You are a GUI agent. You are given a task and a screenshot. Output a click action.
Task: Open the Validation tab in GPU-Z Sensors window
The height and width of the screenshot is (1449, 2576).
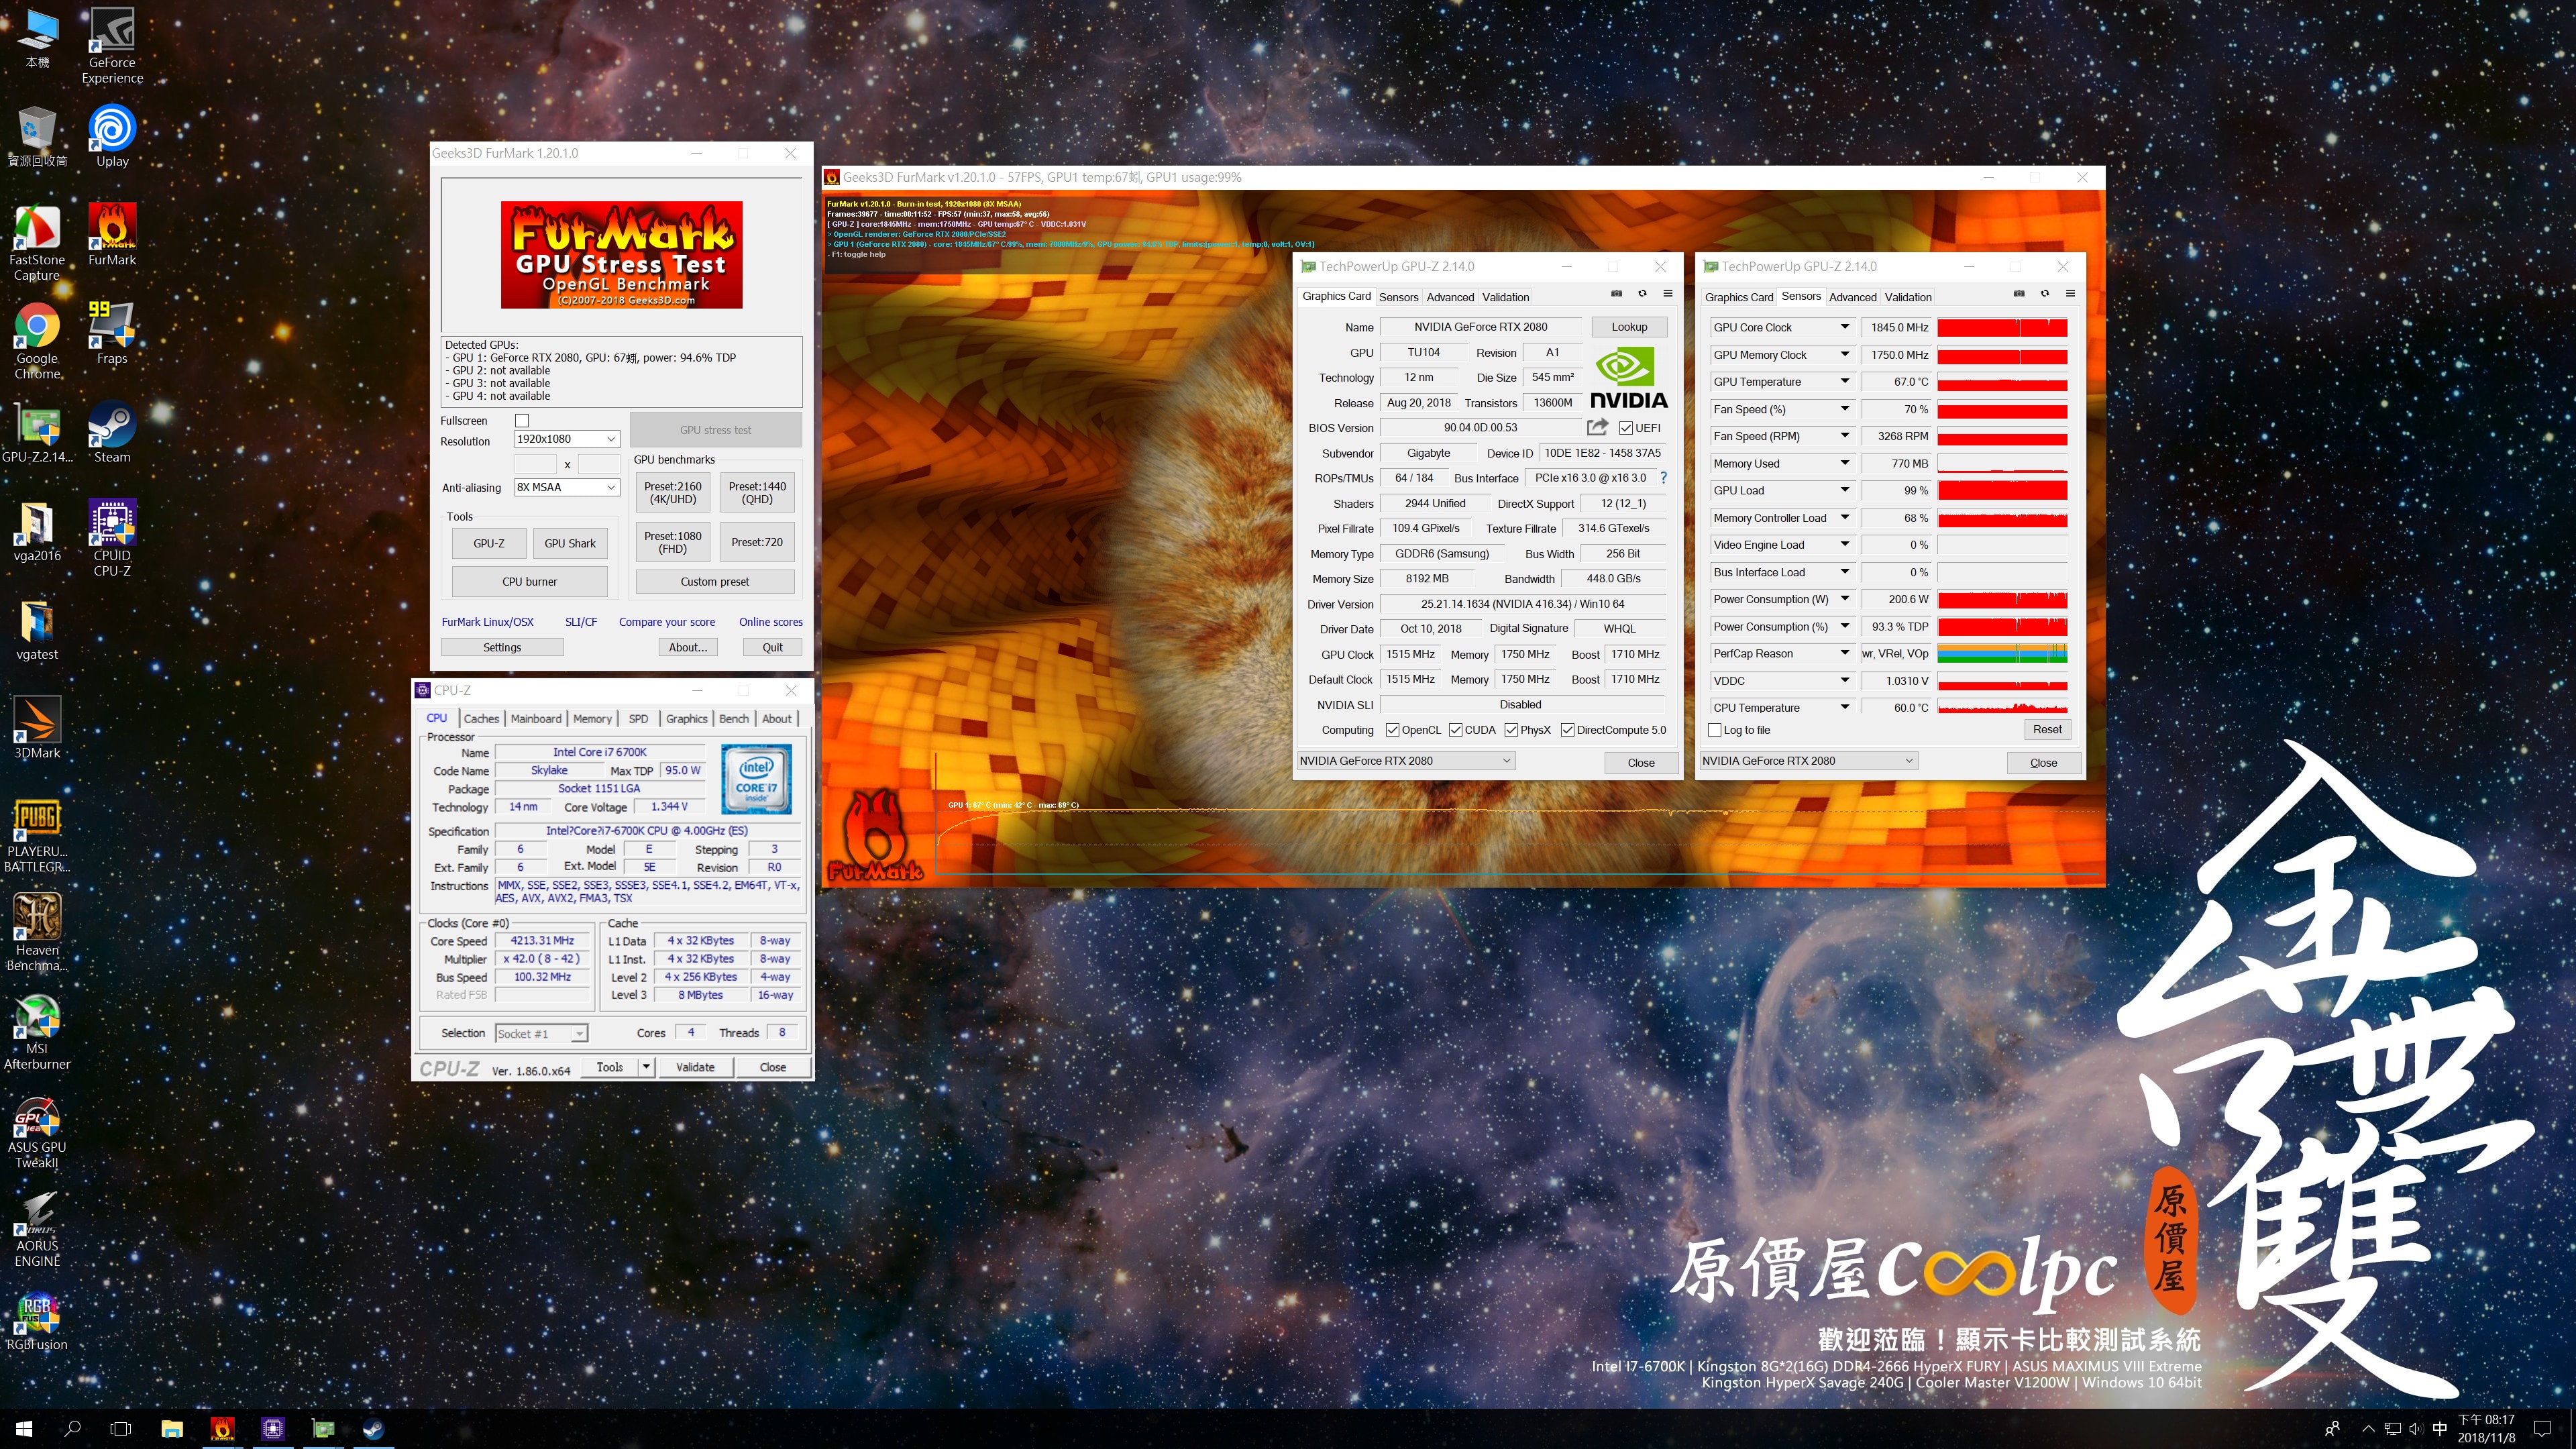[x=1908, y=297]
